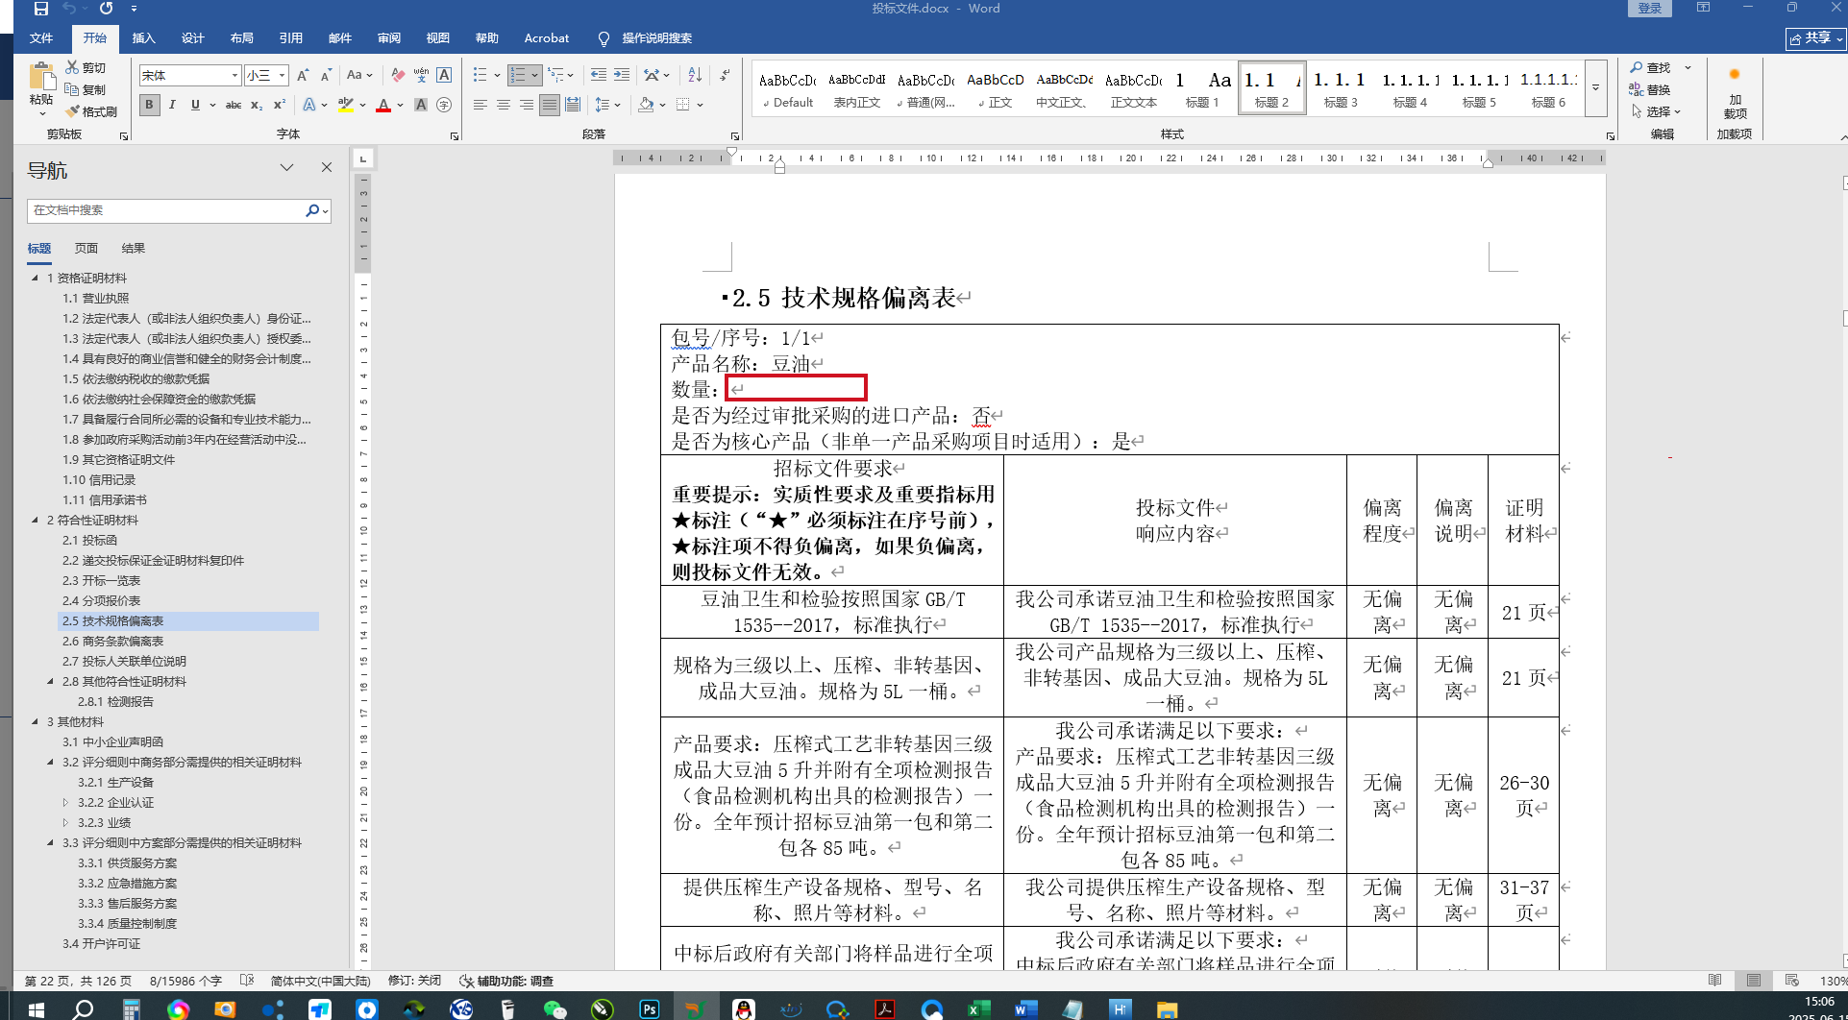Click the Paste clipboard icon
1848x1020 pixels.
tap(41, 76)
